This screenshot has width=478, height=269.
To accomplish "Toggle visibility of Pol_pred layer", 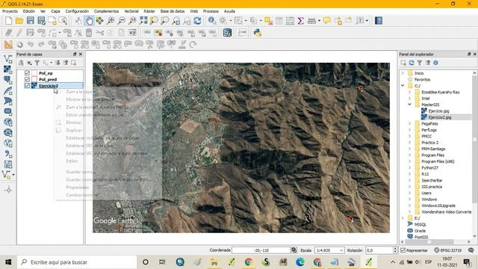I will [x=27, y=79].
